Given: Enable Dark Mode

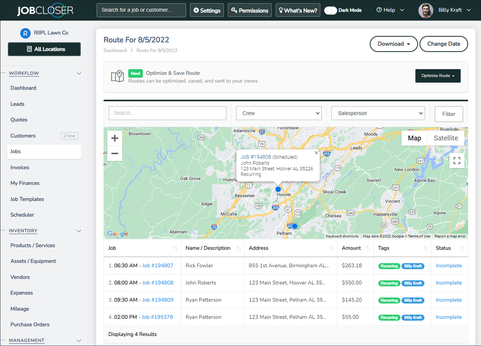Looking at the screenshot, I should 330,10.
